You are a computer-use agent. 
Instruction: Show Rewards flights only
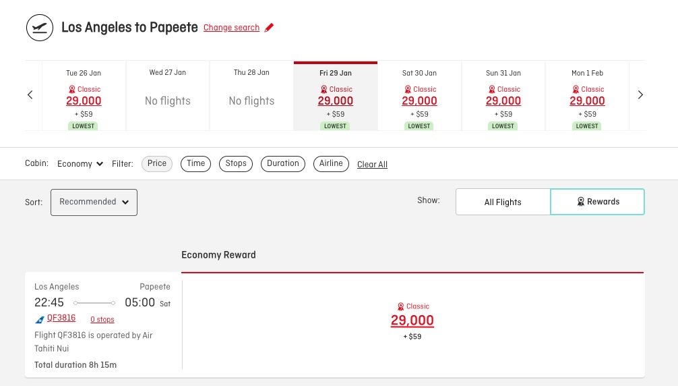[x=598, y=202]
